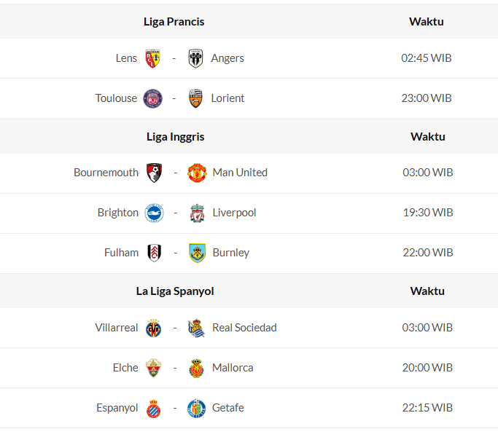498x437 pixels.
Task: Click the Man United club crest icon
Action: (x=197, y=173)
